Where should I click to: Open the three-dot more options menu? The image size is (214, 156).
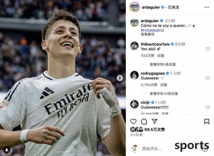click(207, 7)
